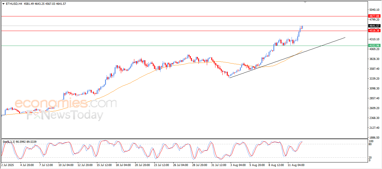Click the arrow before ETHUSD,H4 title
The image size is (382, 169).
pyautogui.click(x=3, y=4)
